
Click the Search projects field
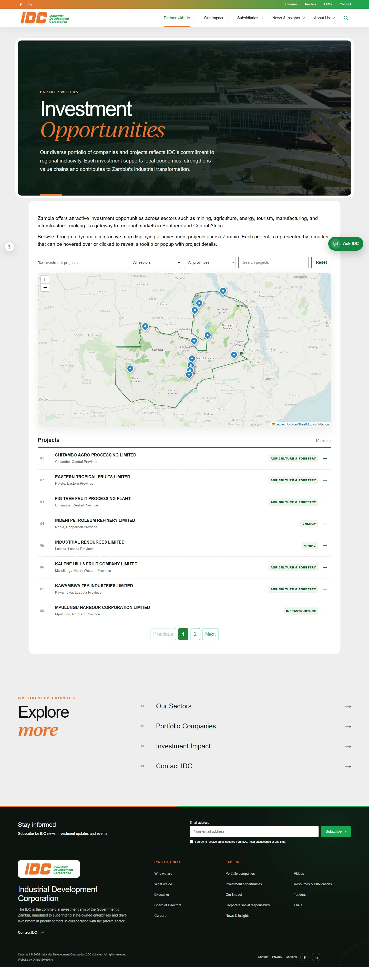pos(274,262)
